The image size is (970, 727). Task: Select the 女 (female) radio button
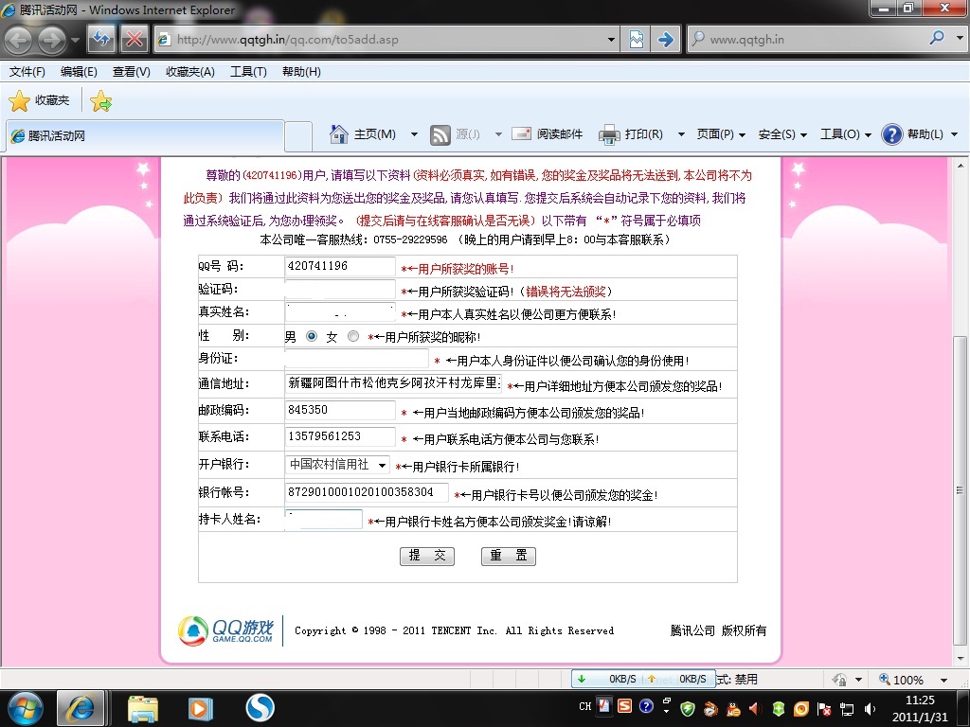point(353,336)
